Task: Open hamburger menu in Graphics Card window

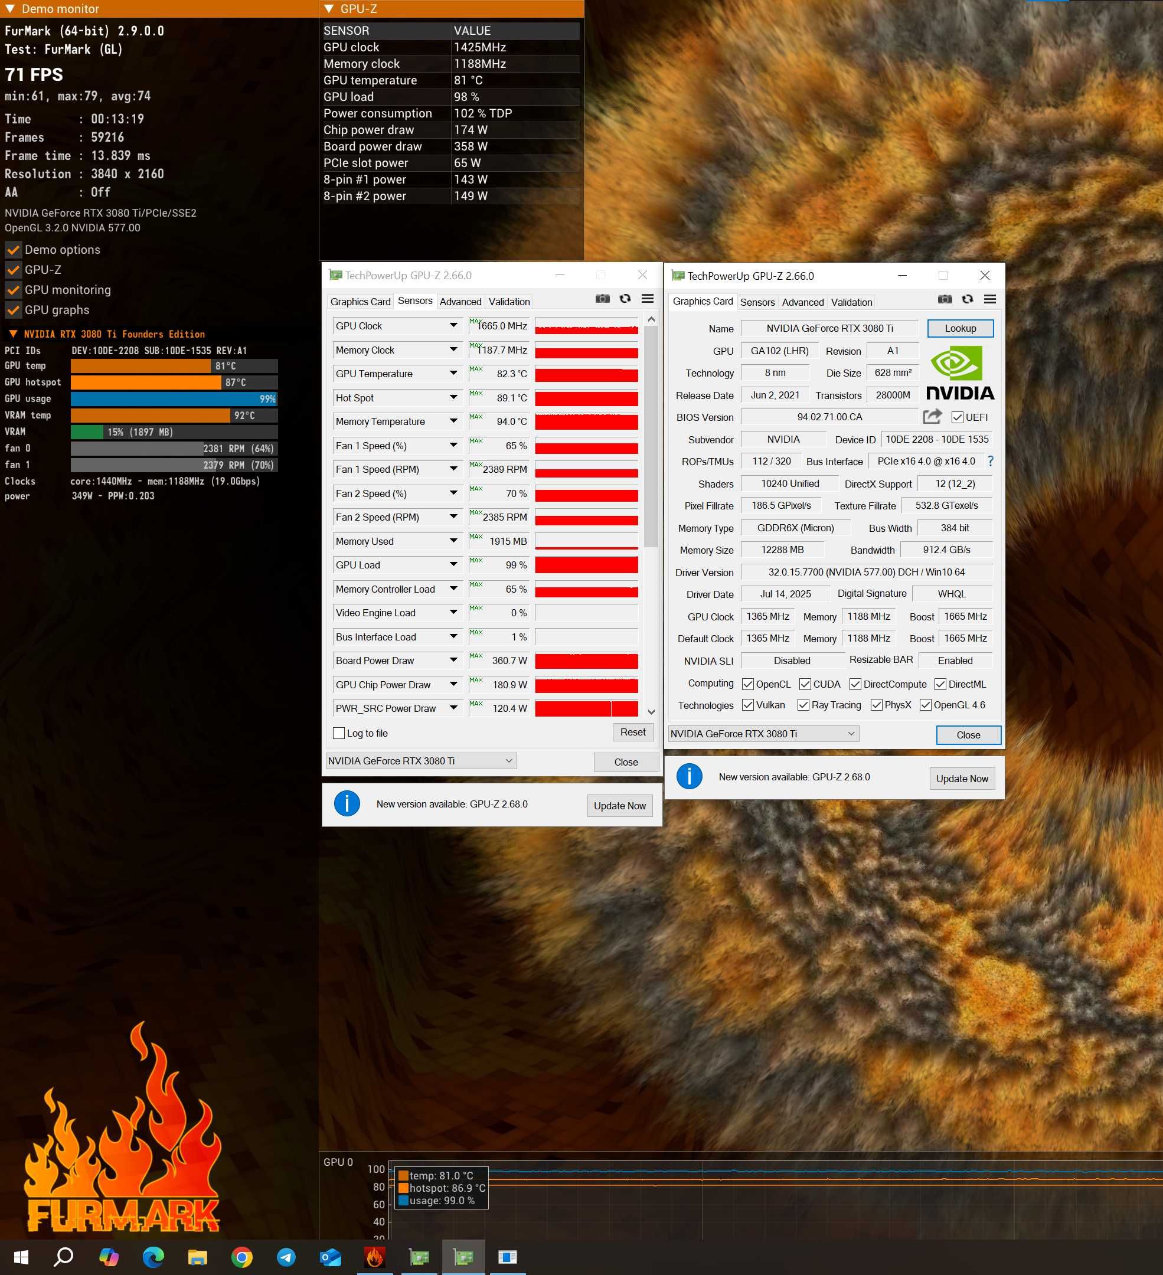Action: 991,299
